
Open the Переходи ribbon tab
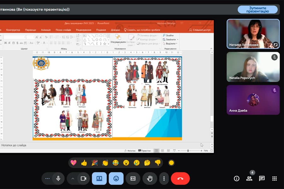pyautogui.click(x=31, y=30)
